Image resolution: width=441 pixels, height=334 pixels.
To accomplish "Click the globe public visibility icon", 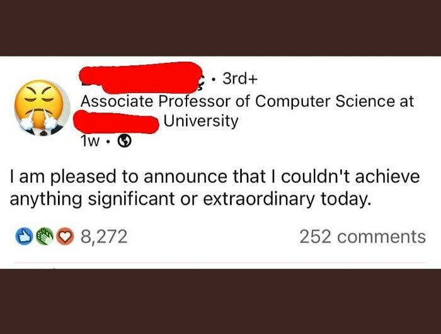I will click(124, 142).
